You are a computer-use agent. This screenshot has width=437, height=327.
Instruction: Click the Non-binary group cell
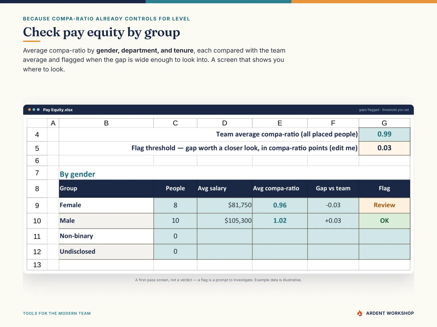tap(106, 236)
